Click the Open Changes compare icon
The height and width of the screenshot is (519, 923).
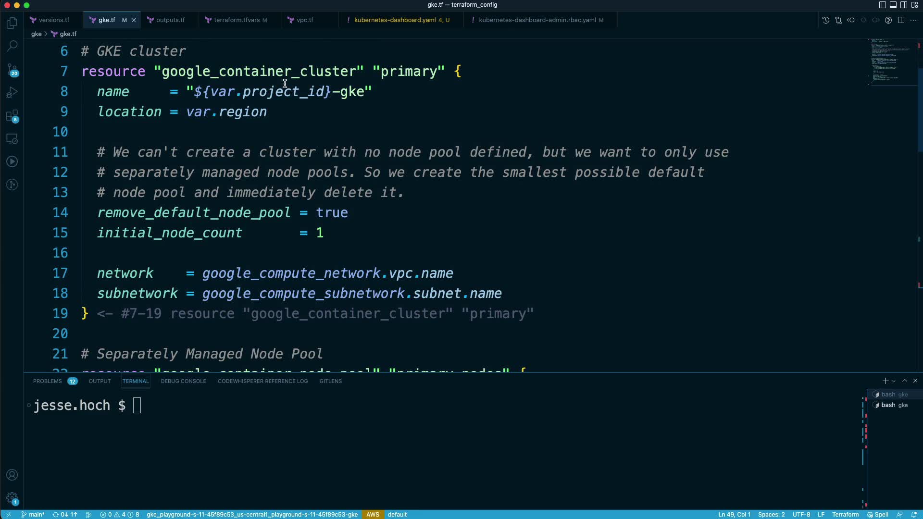pos(838,20)
